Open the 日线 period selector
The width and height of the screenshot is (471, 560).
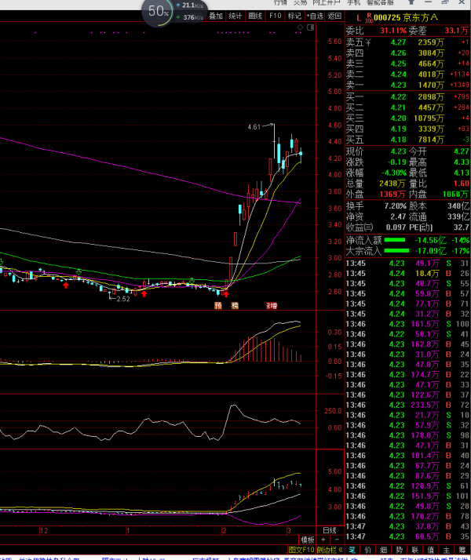(330, 530)
